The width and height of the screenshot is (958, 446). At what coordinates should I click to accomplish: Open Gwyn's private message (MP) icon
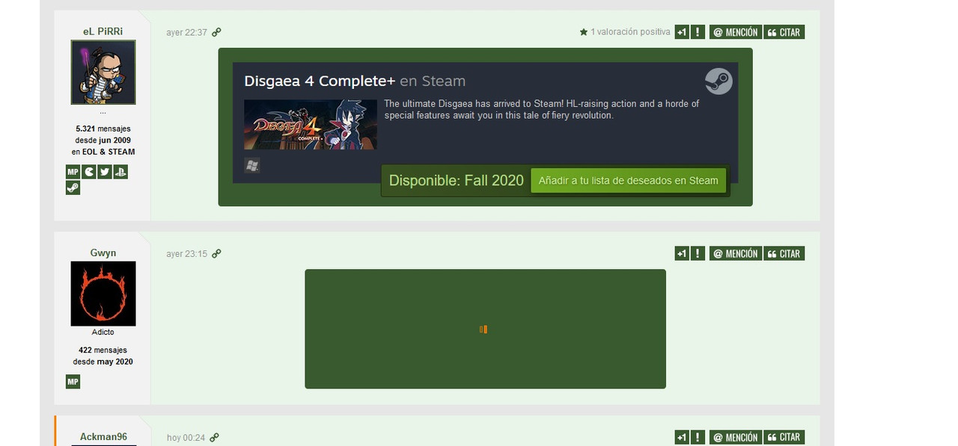click(73, 382)
